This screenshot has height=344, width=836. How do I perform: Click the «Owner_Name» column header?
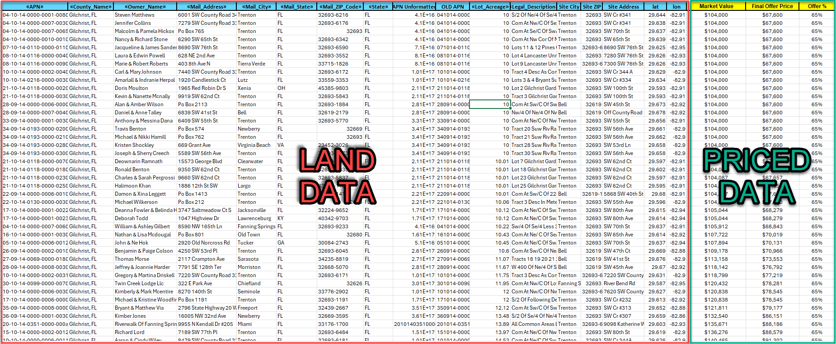(x=145, y=7)
